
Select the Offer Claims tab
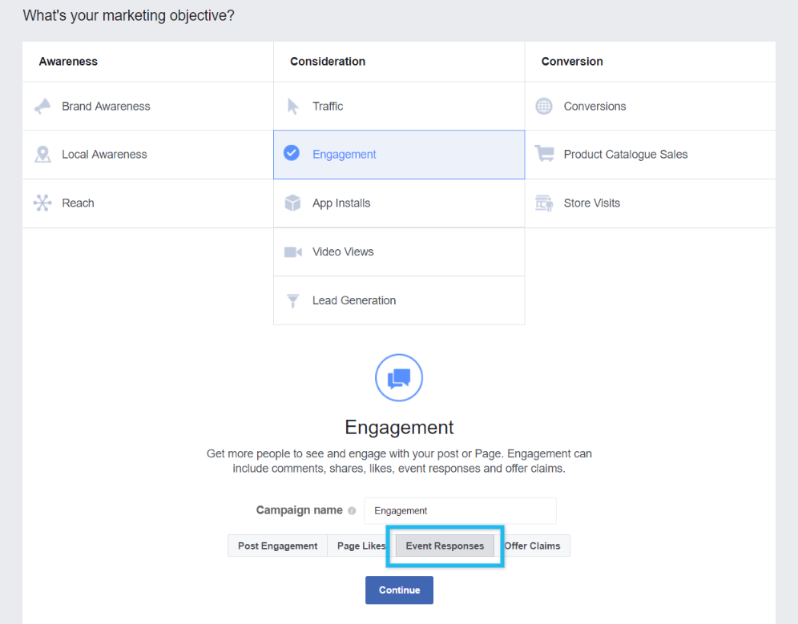[x=533, y=546]
